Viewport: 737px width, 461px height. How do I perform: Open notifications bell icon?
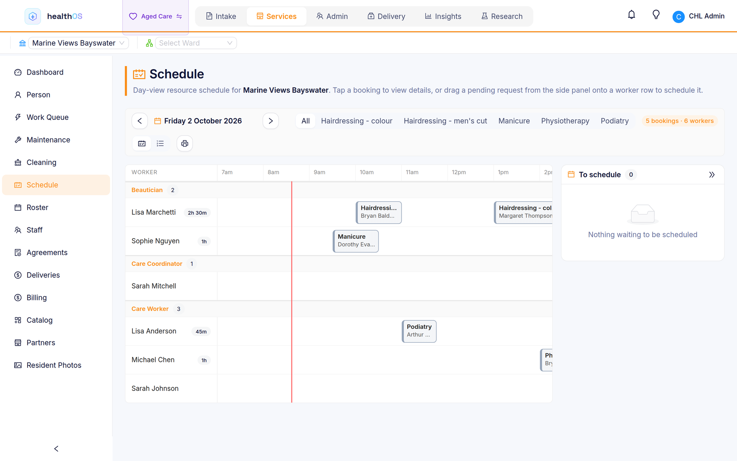(x=631, y=15)
